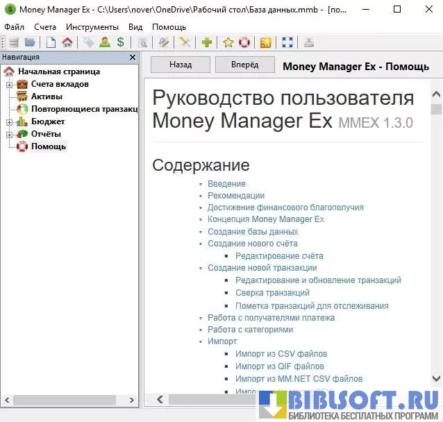
Task: Click the green dollar currency icon
Action: click(x=120, y=42)
